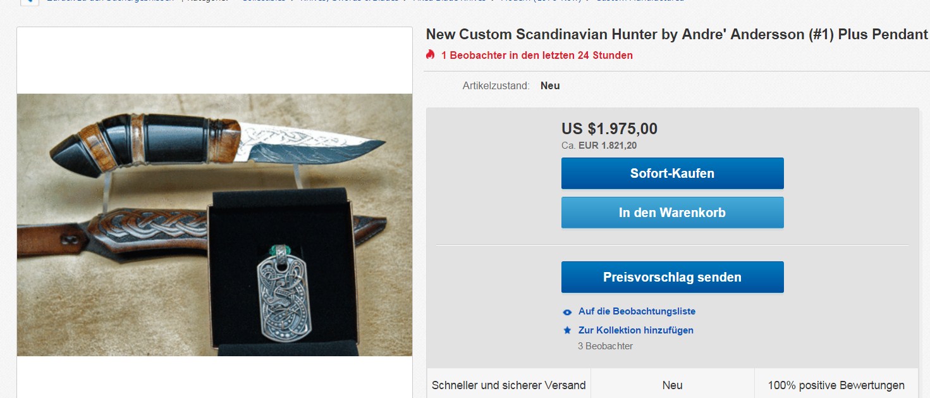Click the star icon for the collection
Viewport: 930px width, 398px height.
(x=567, y=330)
